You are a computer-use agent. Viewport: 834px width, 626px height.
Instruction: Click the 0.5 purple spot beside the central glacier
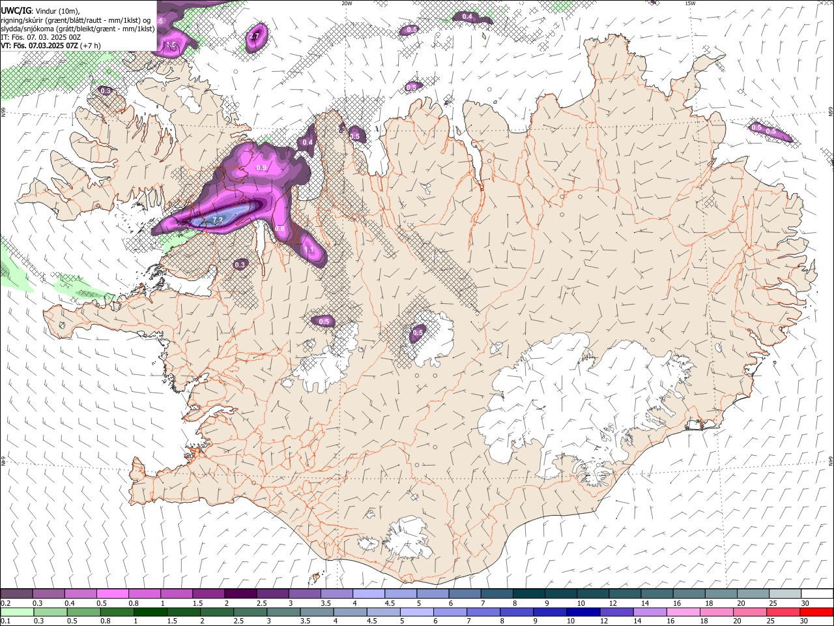point(418,333)
